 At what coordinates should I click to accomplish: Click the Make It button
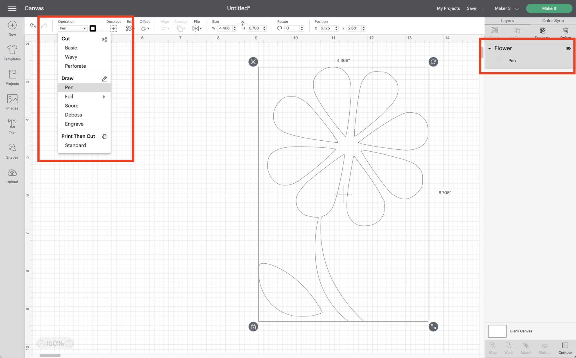(x=549, y=8)
